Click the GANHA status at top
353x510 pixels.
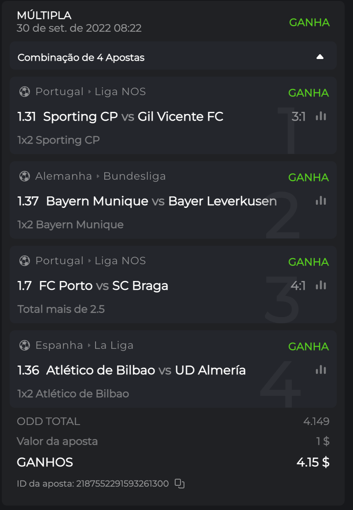(x=309, y=22)
